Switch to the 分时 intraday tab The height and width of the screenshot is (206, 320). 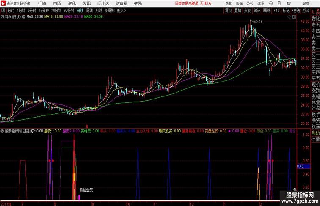coord(11,11)
